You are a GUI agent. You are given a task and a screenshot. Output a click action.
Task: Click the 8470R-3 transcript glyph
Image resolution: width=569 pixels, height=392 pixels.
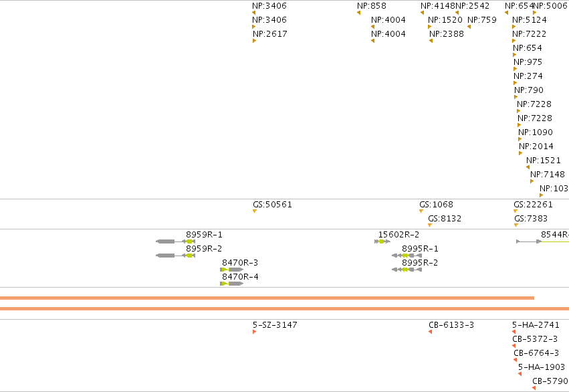231,270
